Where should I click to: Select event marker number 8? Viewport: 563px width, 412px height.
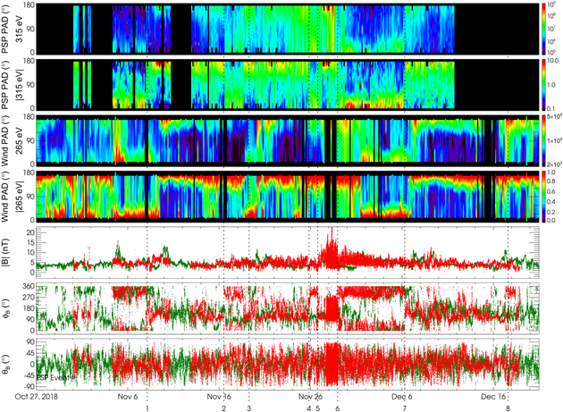[x=508, y=408]
